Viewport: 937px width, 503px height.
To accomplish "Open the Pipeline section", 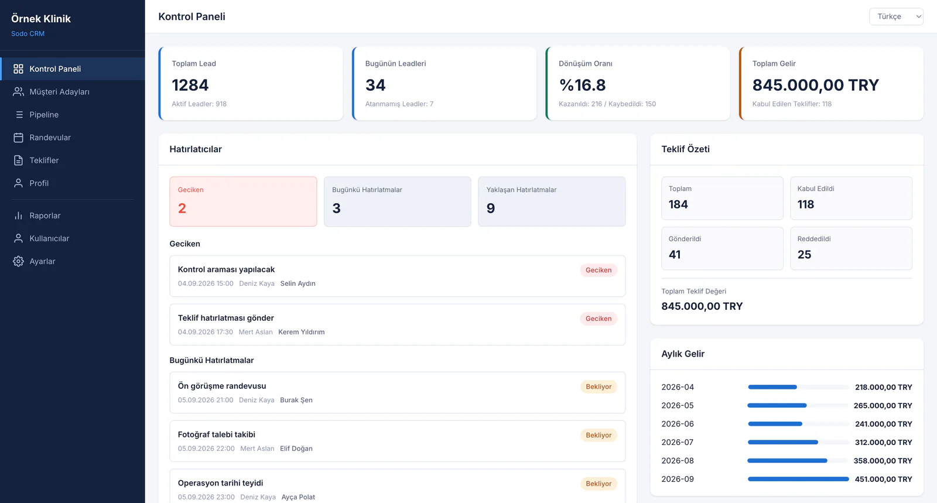I will 73,115.
